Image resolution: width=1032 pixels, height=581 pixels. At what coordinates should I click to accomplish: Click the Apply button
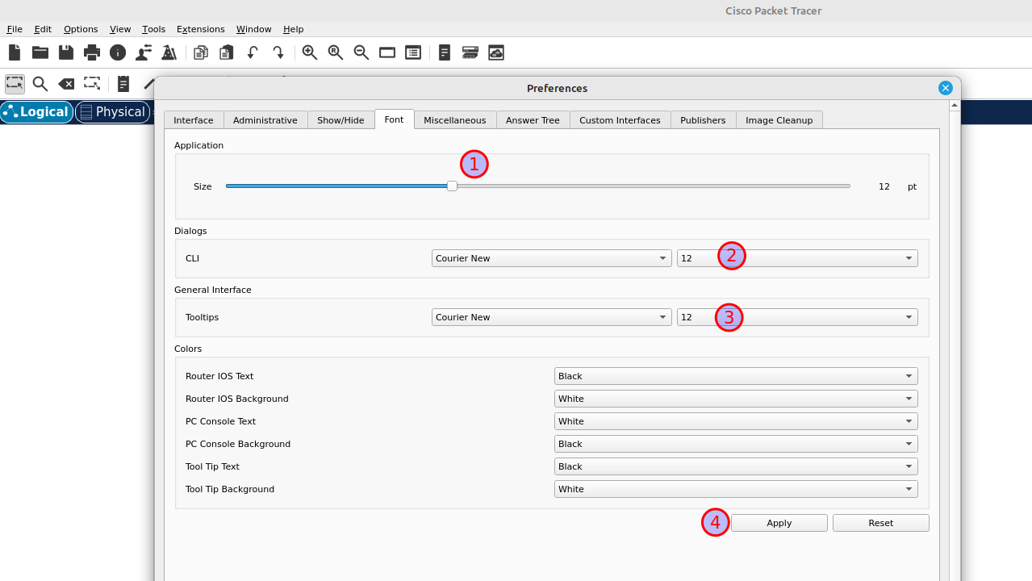click(x=779, y=523)
